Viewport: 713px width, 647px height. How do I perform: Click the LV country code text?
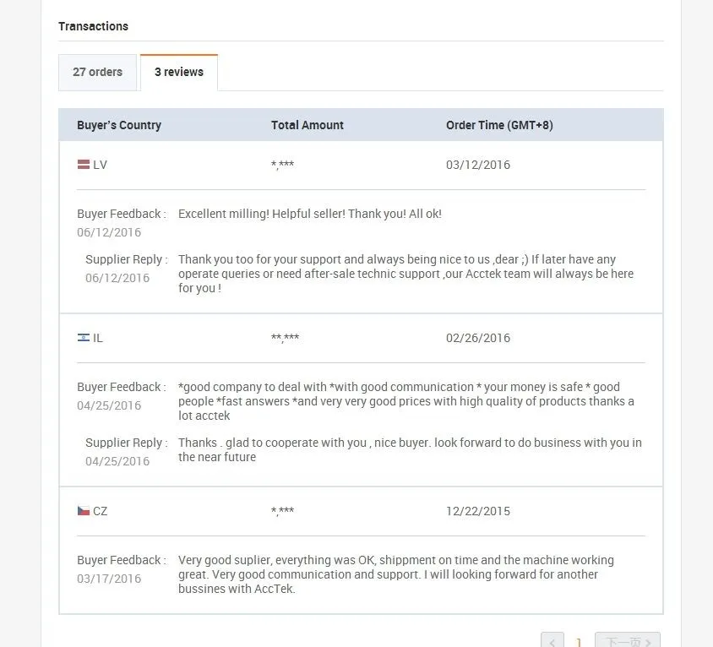coord(101,165)
